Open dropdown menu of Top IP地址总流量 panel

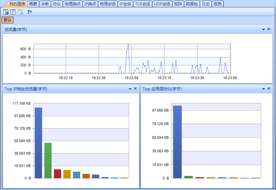coord(130,89)
